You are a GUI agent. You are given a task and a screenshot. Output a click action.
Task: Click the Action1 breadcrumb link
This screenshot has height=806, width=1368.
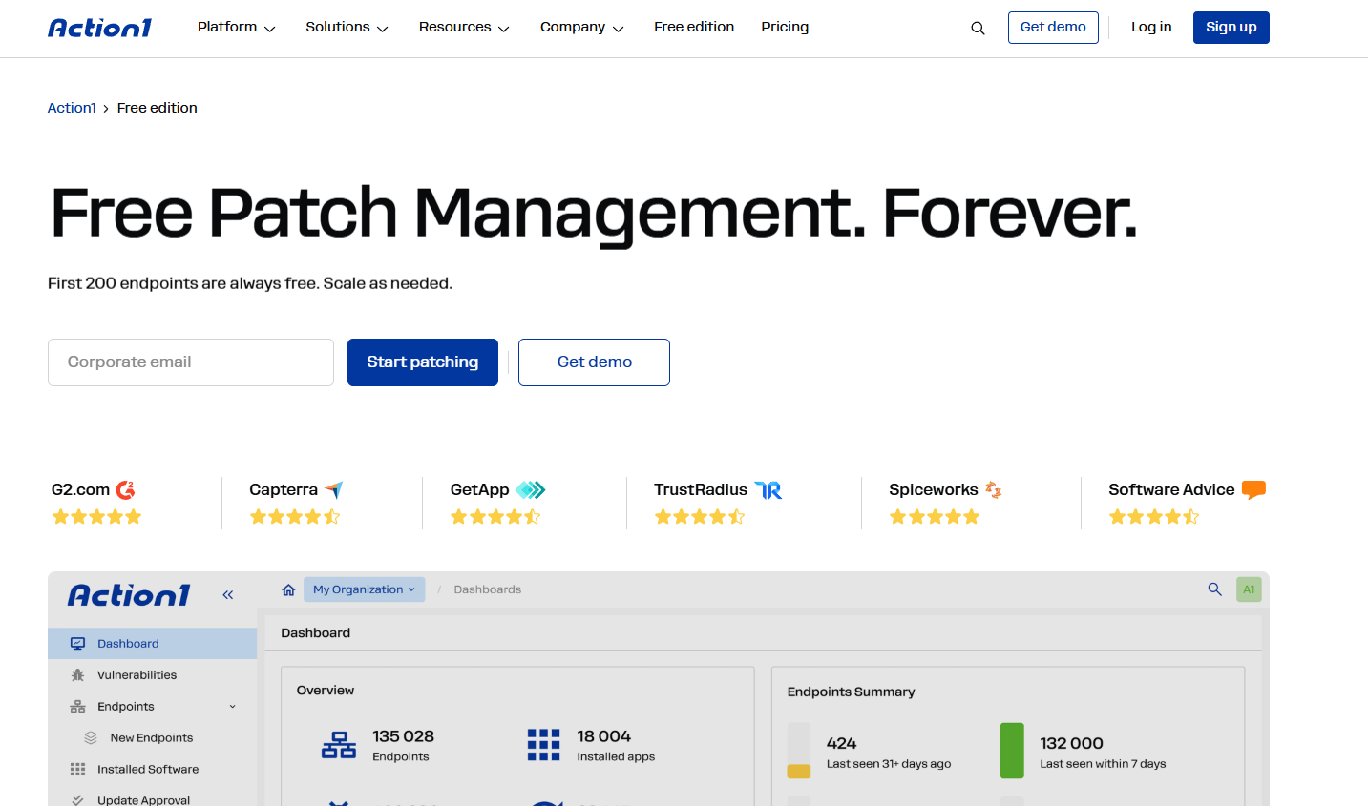(72, 108)
